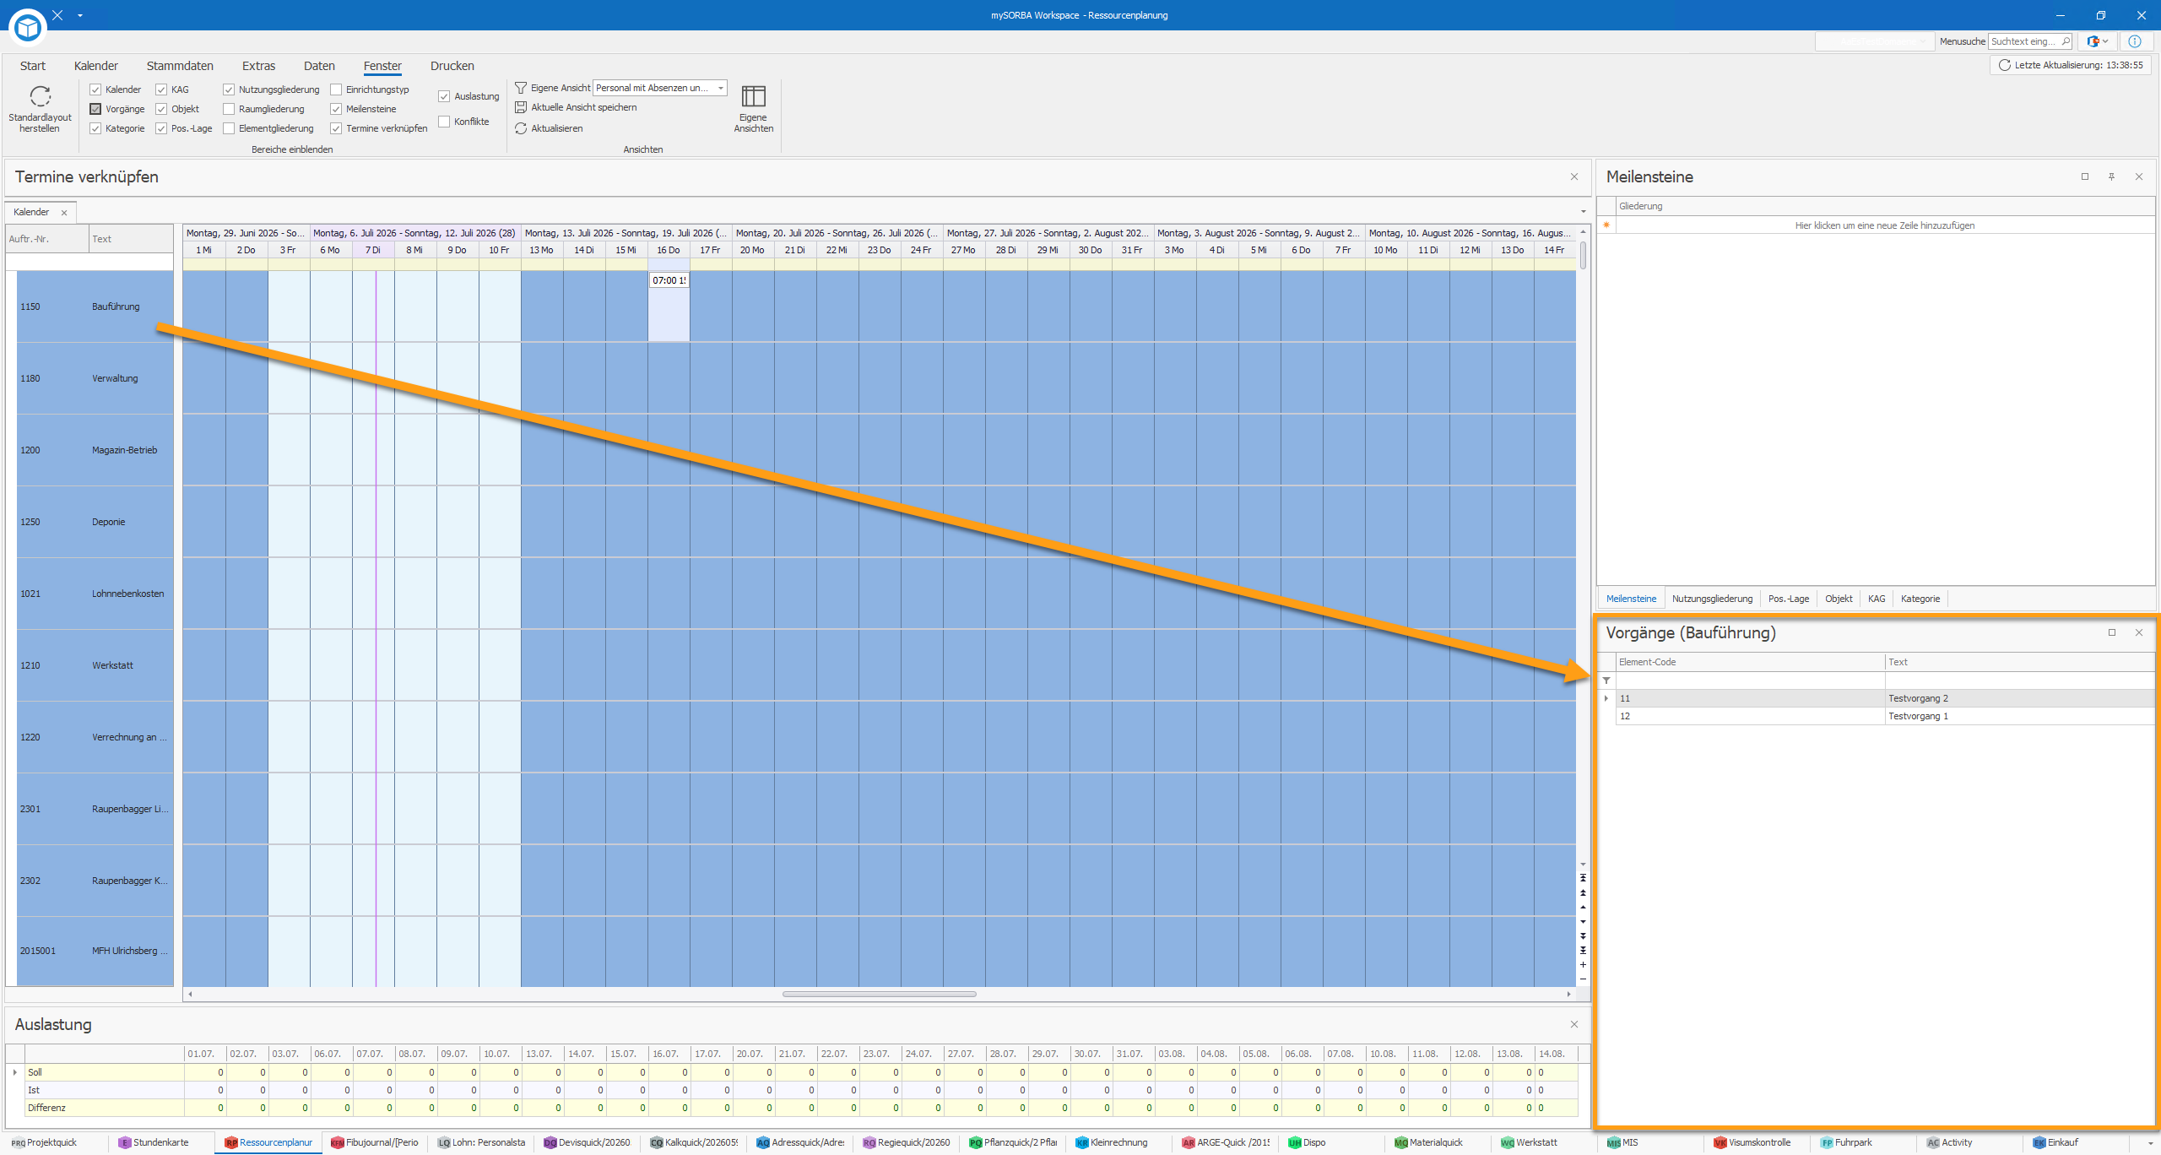2161x1155 pixels.
Task: Click the horizontal scrollbar thumb under the calendar
Action: click(x=879, y=994)
